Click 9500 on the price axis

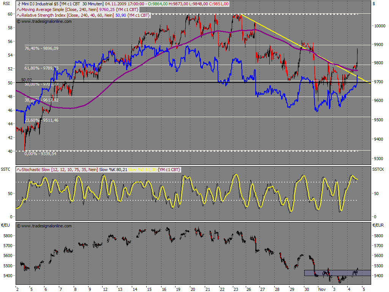coord(379,120)
